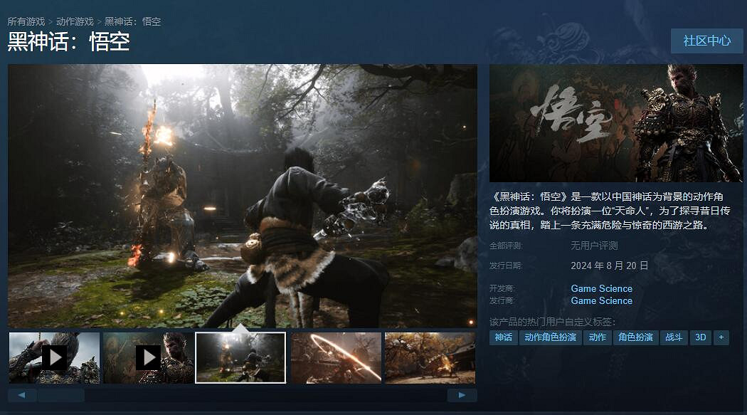The height and width of the screenshot is (415, 747).
Task: Play the second video thumbnail
Action: tap(148, 357)
